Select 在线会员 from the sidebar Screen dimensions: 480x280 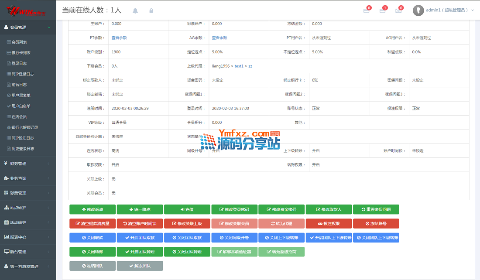(19, 116)
